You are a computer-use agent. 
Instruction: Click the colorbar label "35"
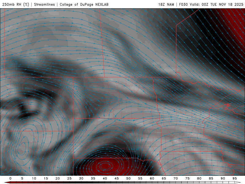(x=93, y=178)
